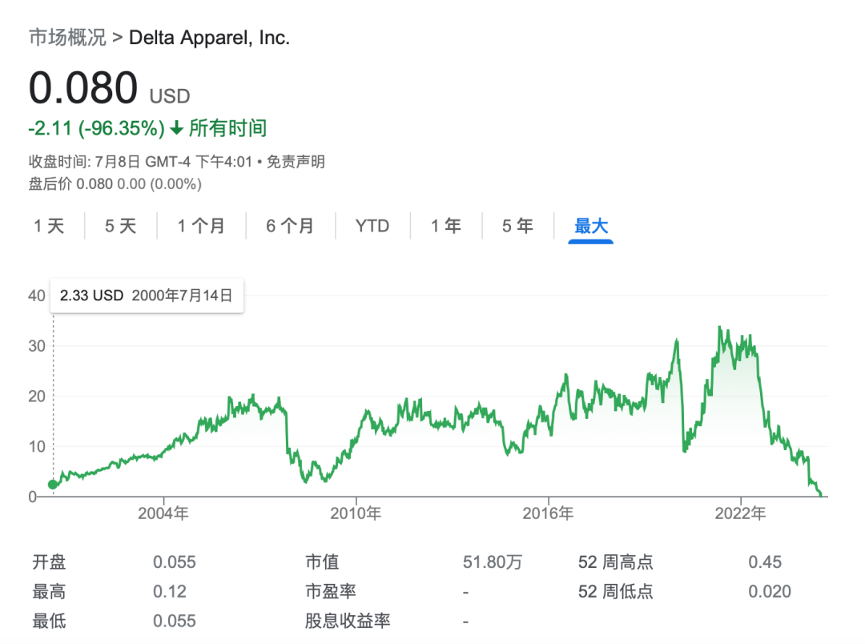选择 1年 时间范围
Image resolution: width=865 pixels, height=644 pixels.
pyautogui.click(x=445, y=226)
